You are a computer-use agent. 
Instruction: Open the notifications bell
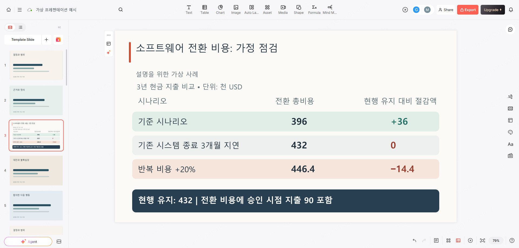511,10
